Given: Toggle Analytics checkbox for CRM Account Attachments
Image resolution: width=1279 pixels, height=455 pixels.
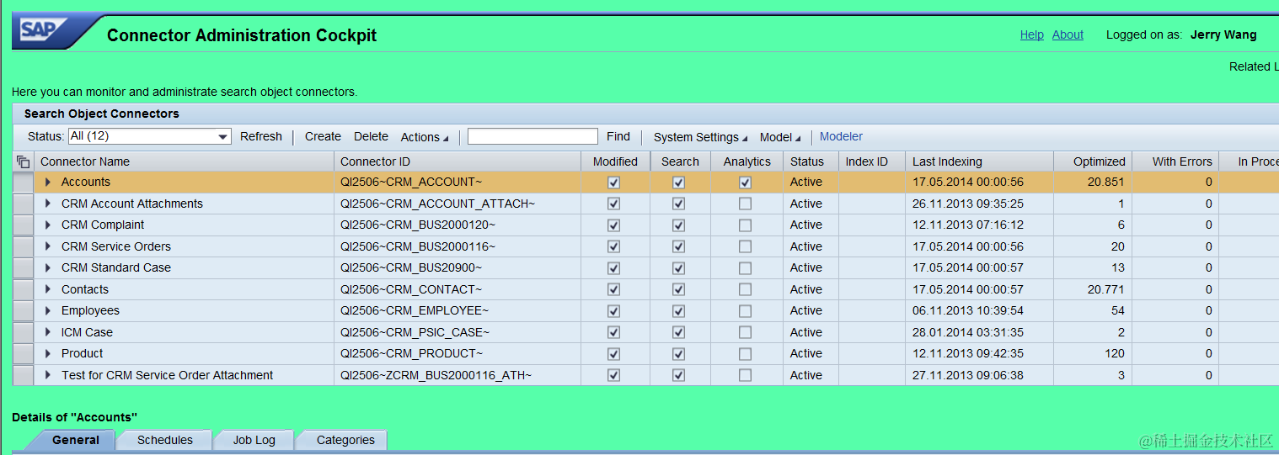Looking at the screenshot, I should pos(745,204).
